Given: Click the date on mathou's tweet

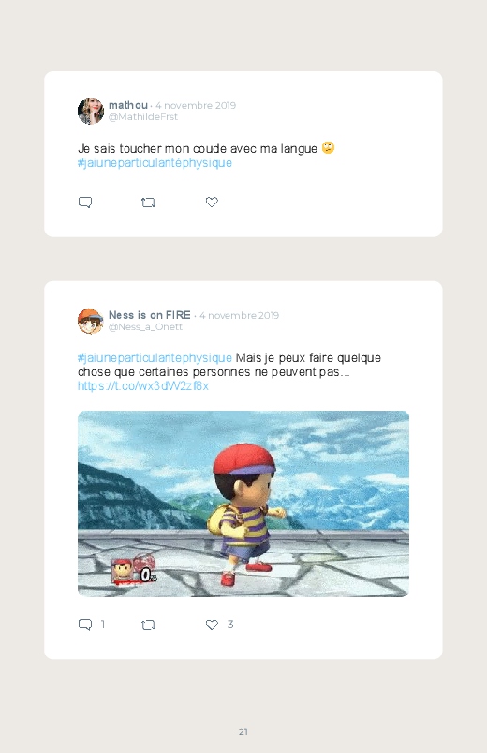Looking at the screenshot, I should tap(196, 105).
